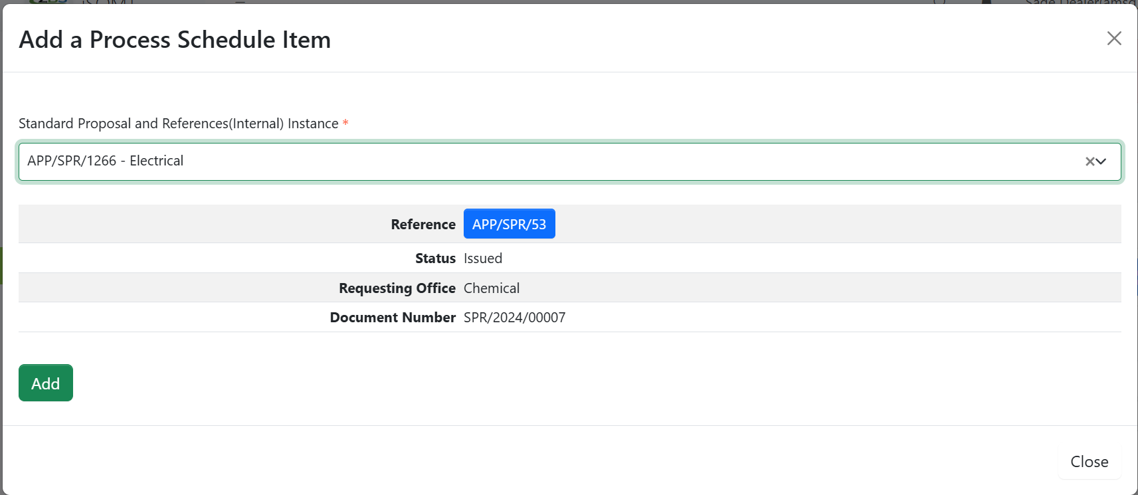The height and width of the screenshot is (495, 1138).
Task: Close the dialog with the top-right X icon
Action: pos(1114,39)
